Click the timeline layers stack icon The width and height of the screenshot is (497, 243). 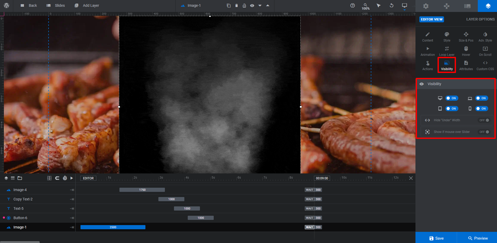click(6, 178)
